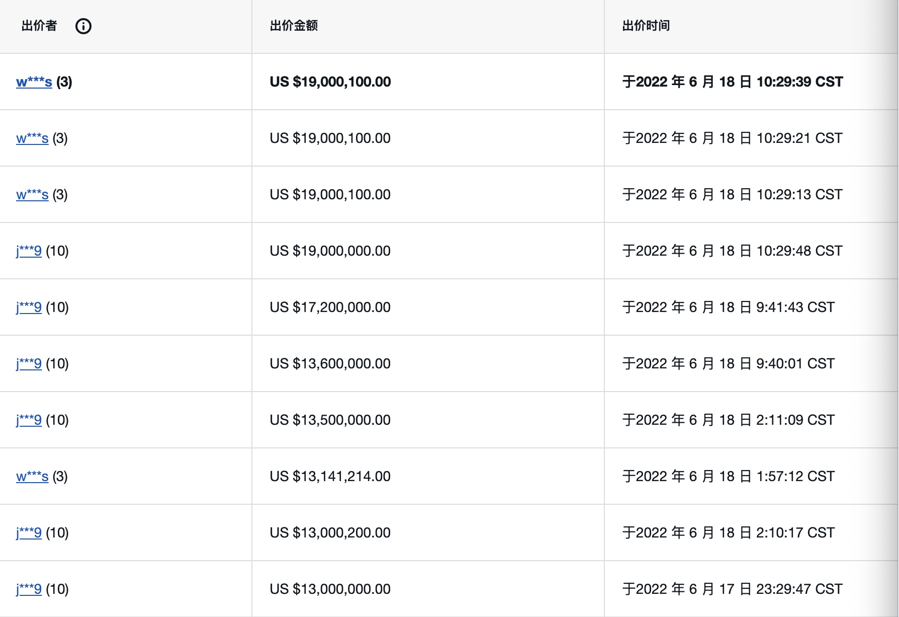
Task: Click the 出价者 column header
Action: click(x=39, y=26)
